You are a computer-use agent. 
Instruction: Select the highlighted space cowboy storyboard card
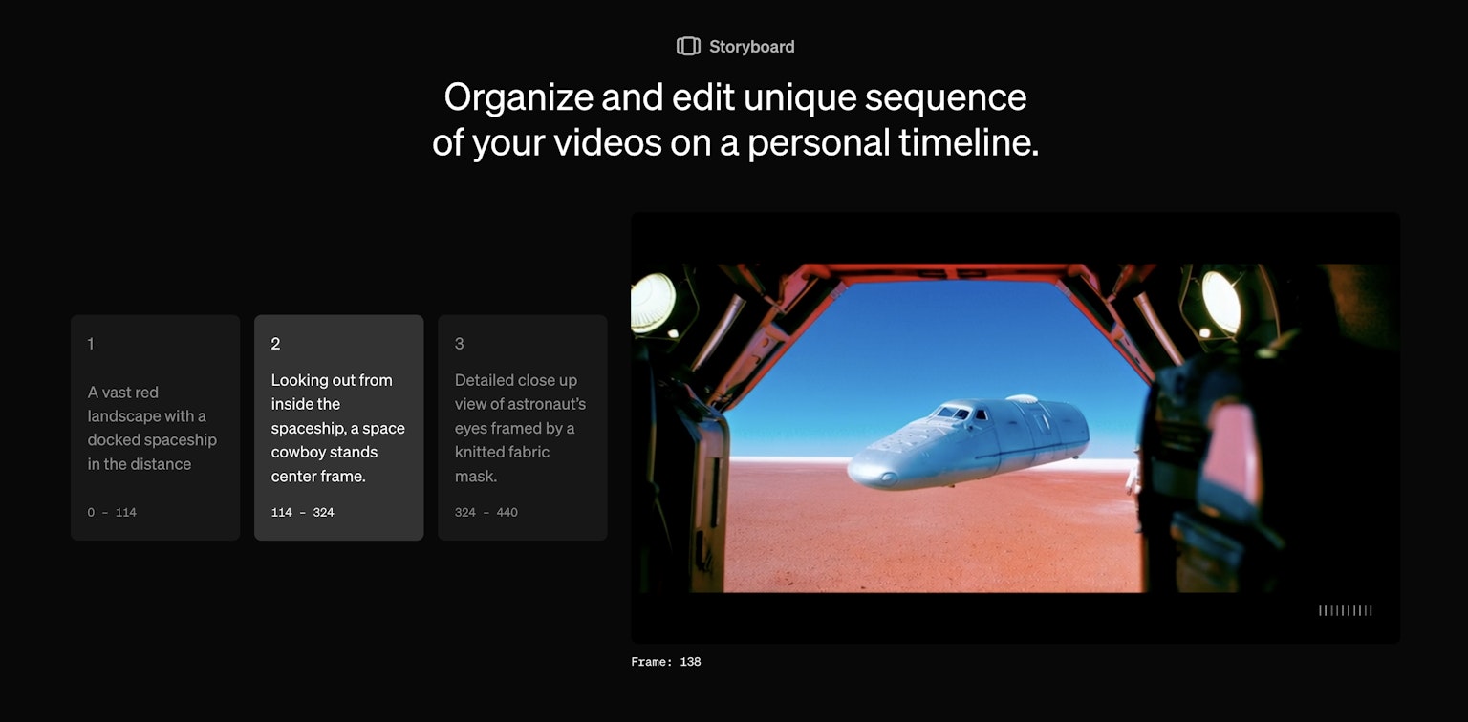click(339, 427)
